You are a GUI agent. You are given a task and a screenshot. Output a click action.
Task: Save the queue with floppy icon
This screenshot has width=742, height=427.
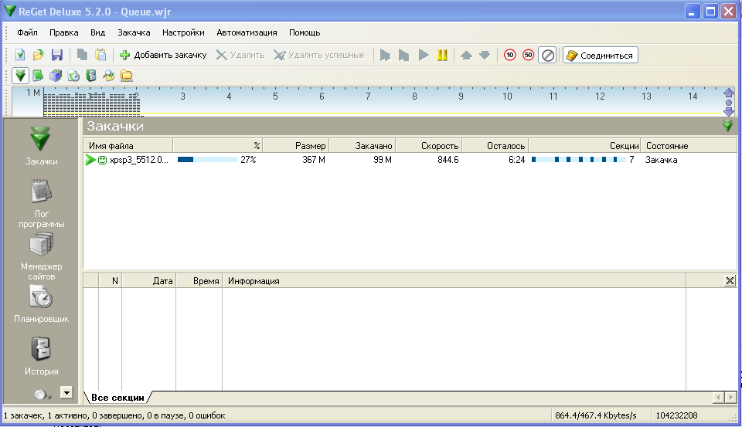coord(56,56)
